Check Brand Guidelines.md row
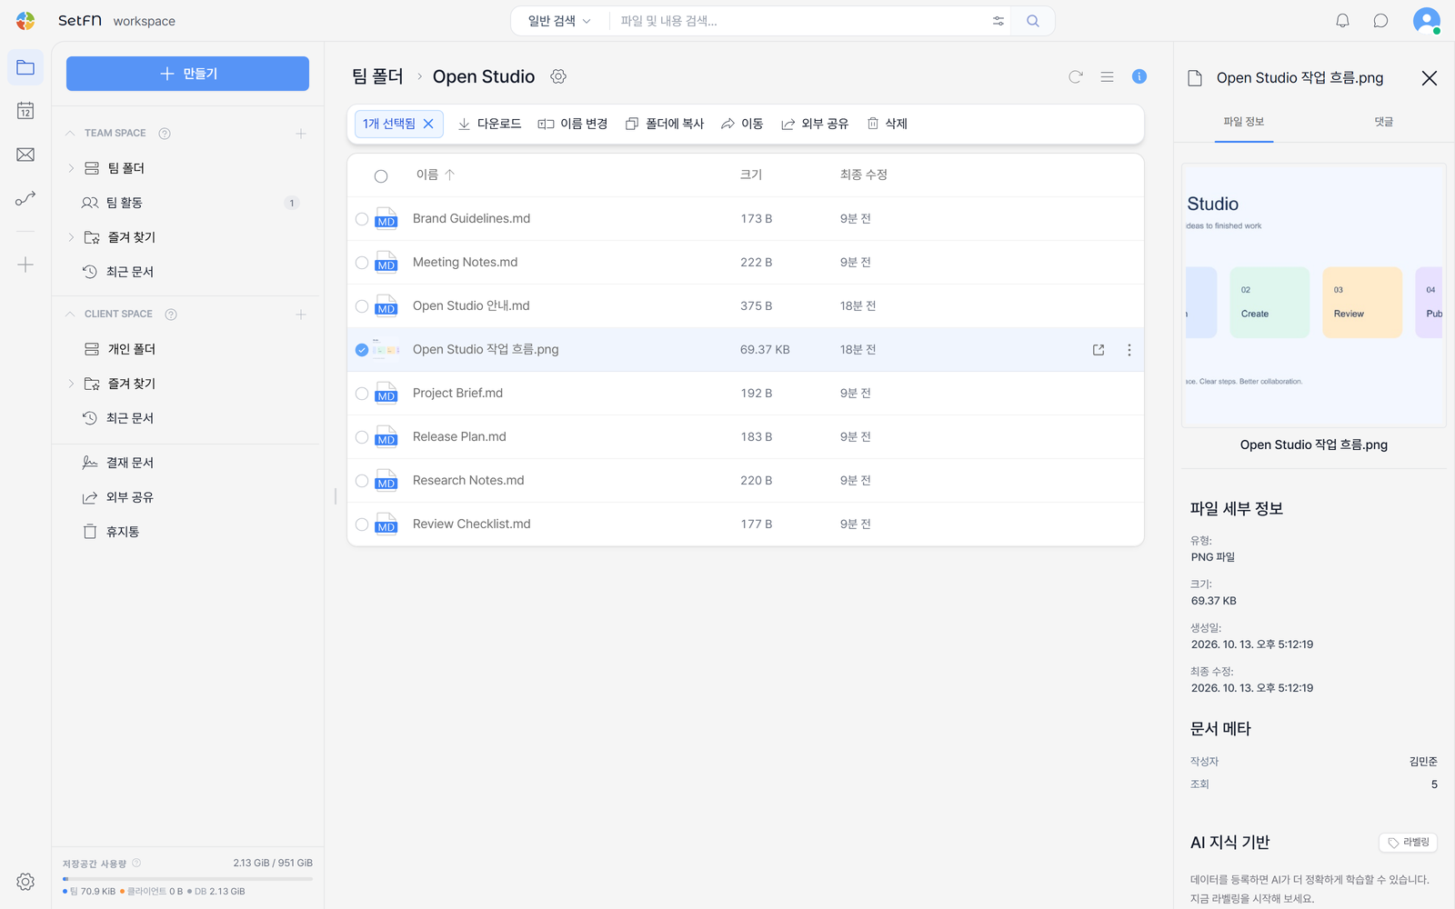The height and width of the screenshot is (909, 1455). (x=362, y=219)
